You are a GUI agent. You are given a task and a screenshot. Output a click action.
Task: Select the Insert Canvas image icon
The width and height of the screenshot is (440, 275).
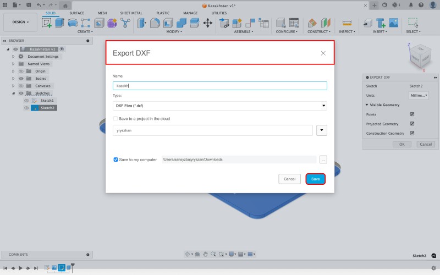[x=393, y=23]
